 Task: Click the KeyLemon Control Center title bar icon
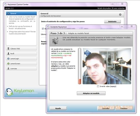pos(6,4)
